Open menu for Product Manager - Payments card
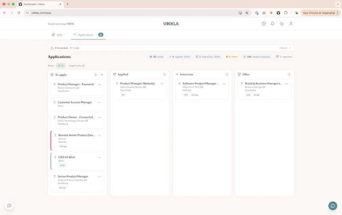This screenshot has height=215, width=342. [100, 84]
